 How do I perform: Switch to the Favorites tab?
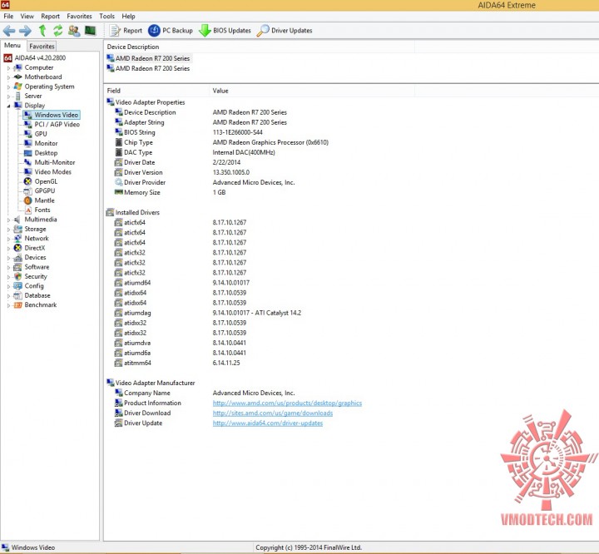tap(42, 47)
